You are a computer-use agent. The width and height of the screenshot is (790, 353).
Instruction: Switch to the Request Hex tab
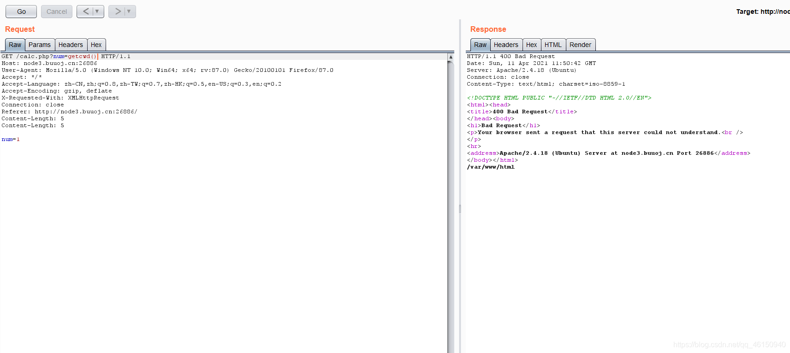(96, 45)
